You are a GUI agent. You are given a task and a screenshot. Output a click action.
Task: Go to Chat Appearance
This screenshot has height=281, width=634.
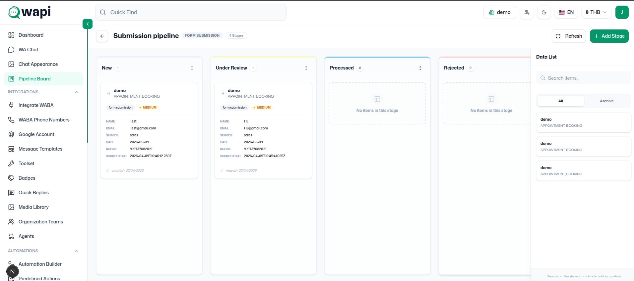click(44, 64)
